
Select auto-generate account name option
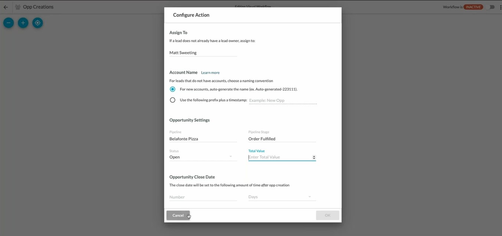173,89
